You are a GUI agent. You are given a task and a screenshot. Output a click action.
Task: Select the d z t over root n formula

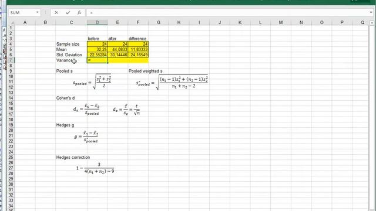[126, 110]
